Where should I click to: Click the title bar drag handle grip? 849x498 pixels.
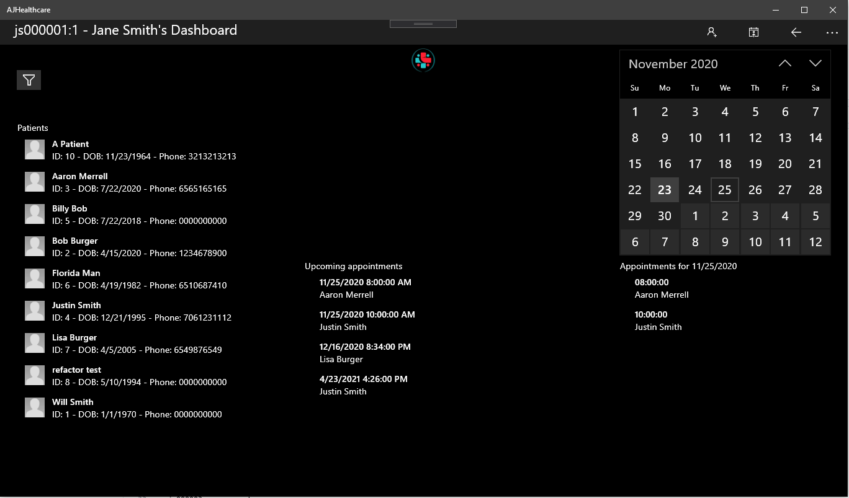pos(423,24)
